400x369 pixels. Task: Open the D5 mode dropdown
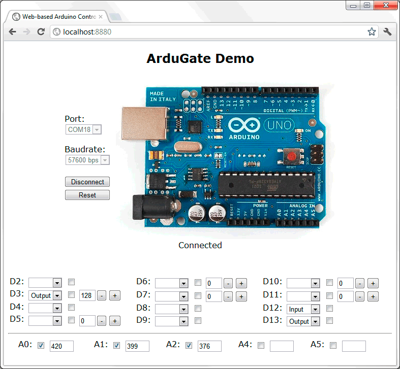pos(45,321)
